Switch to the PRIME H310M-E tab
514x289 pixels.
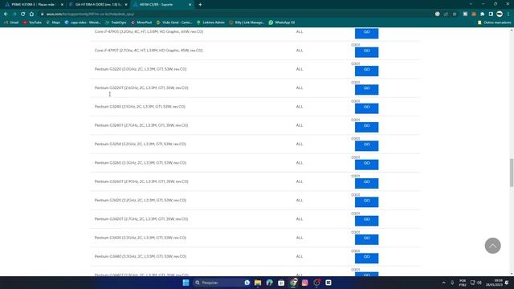pyautogui.click(x=33, y=5)
